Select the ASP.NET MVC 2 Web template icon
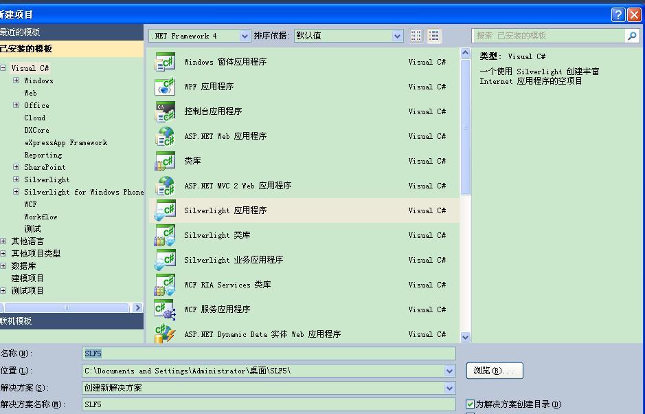The height and width of the screenshot is (414, 645). 165,186
